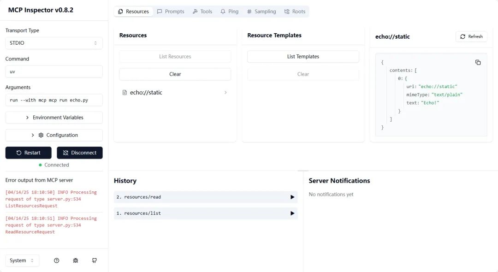Open the bug report icon
Image resolution: width=498 pixels, height=272 pixels.
(x=75, y=260)
